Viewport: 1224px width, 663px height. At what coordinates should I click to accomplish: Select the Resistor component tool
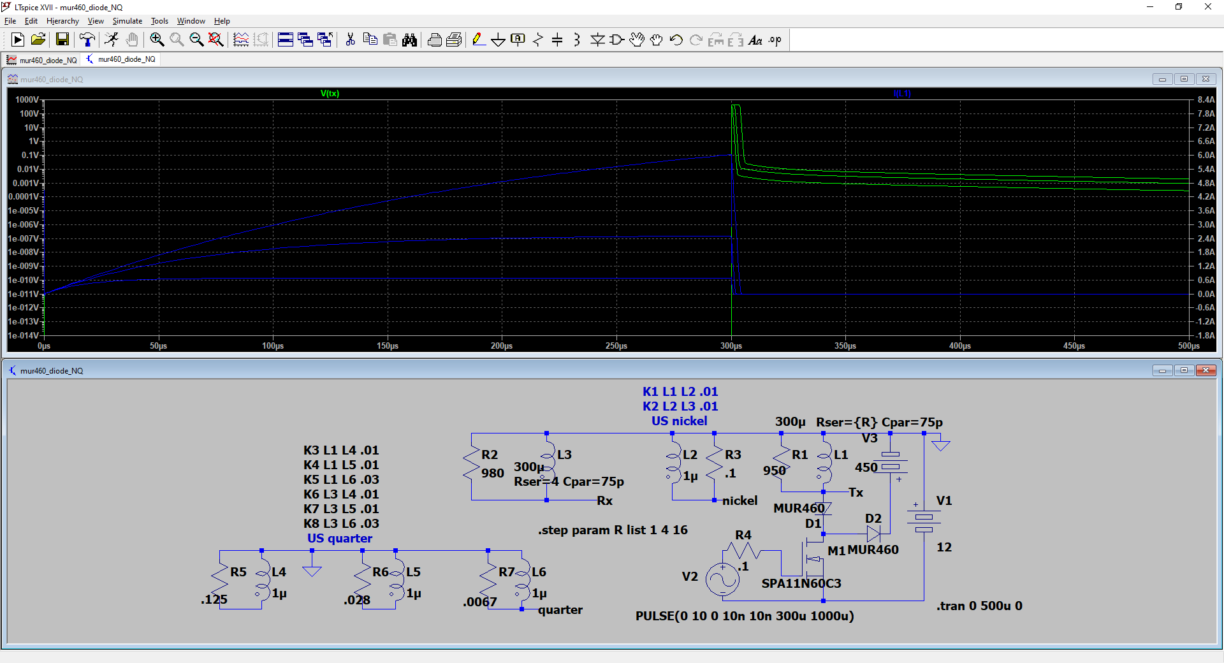point(537,40)
